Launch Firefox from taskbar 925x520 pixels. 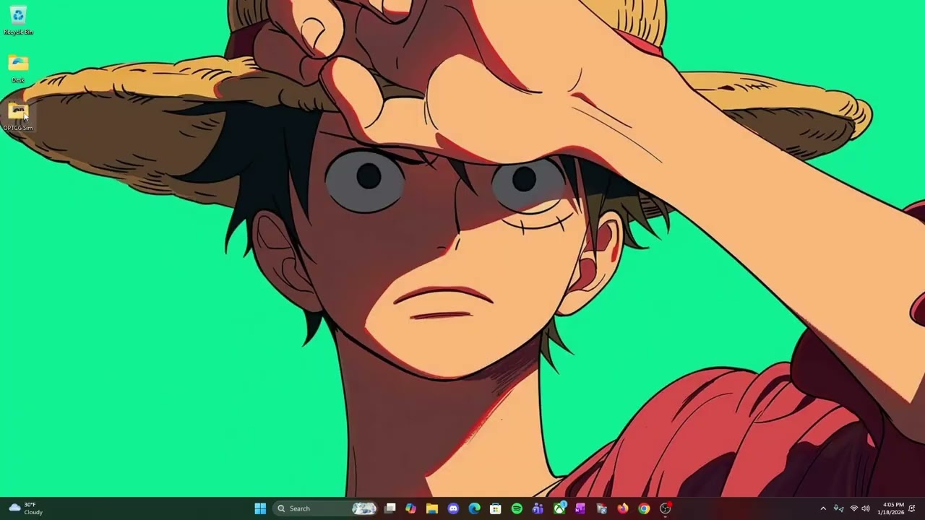(623, 508)
